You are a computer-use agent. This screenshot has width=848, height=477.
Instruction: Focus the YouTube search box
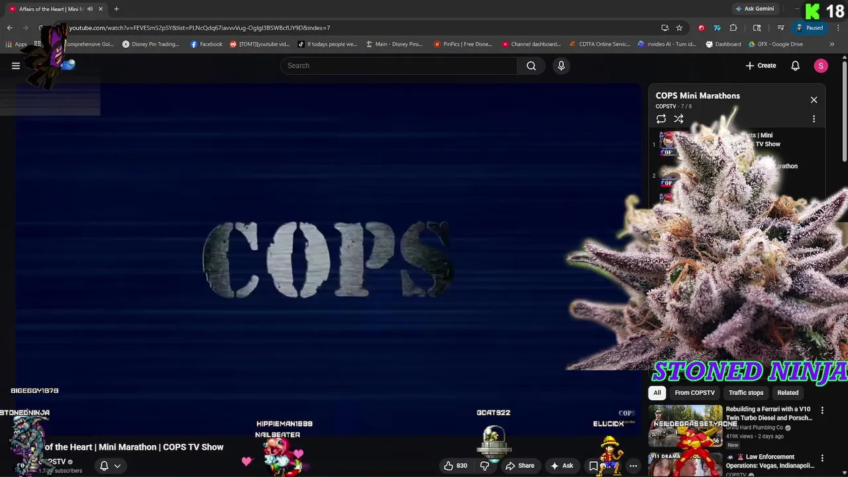coord(399,66)
